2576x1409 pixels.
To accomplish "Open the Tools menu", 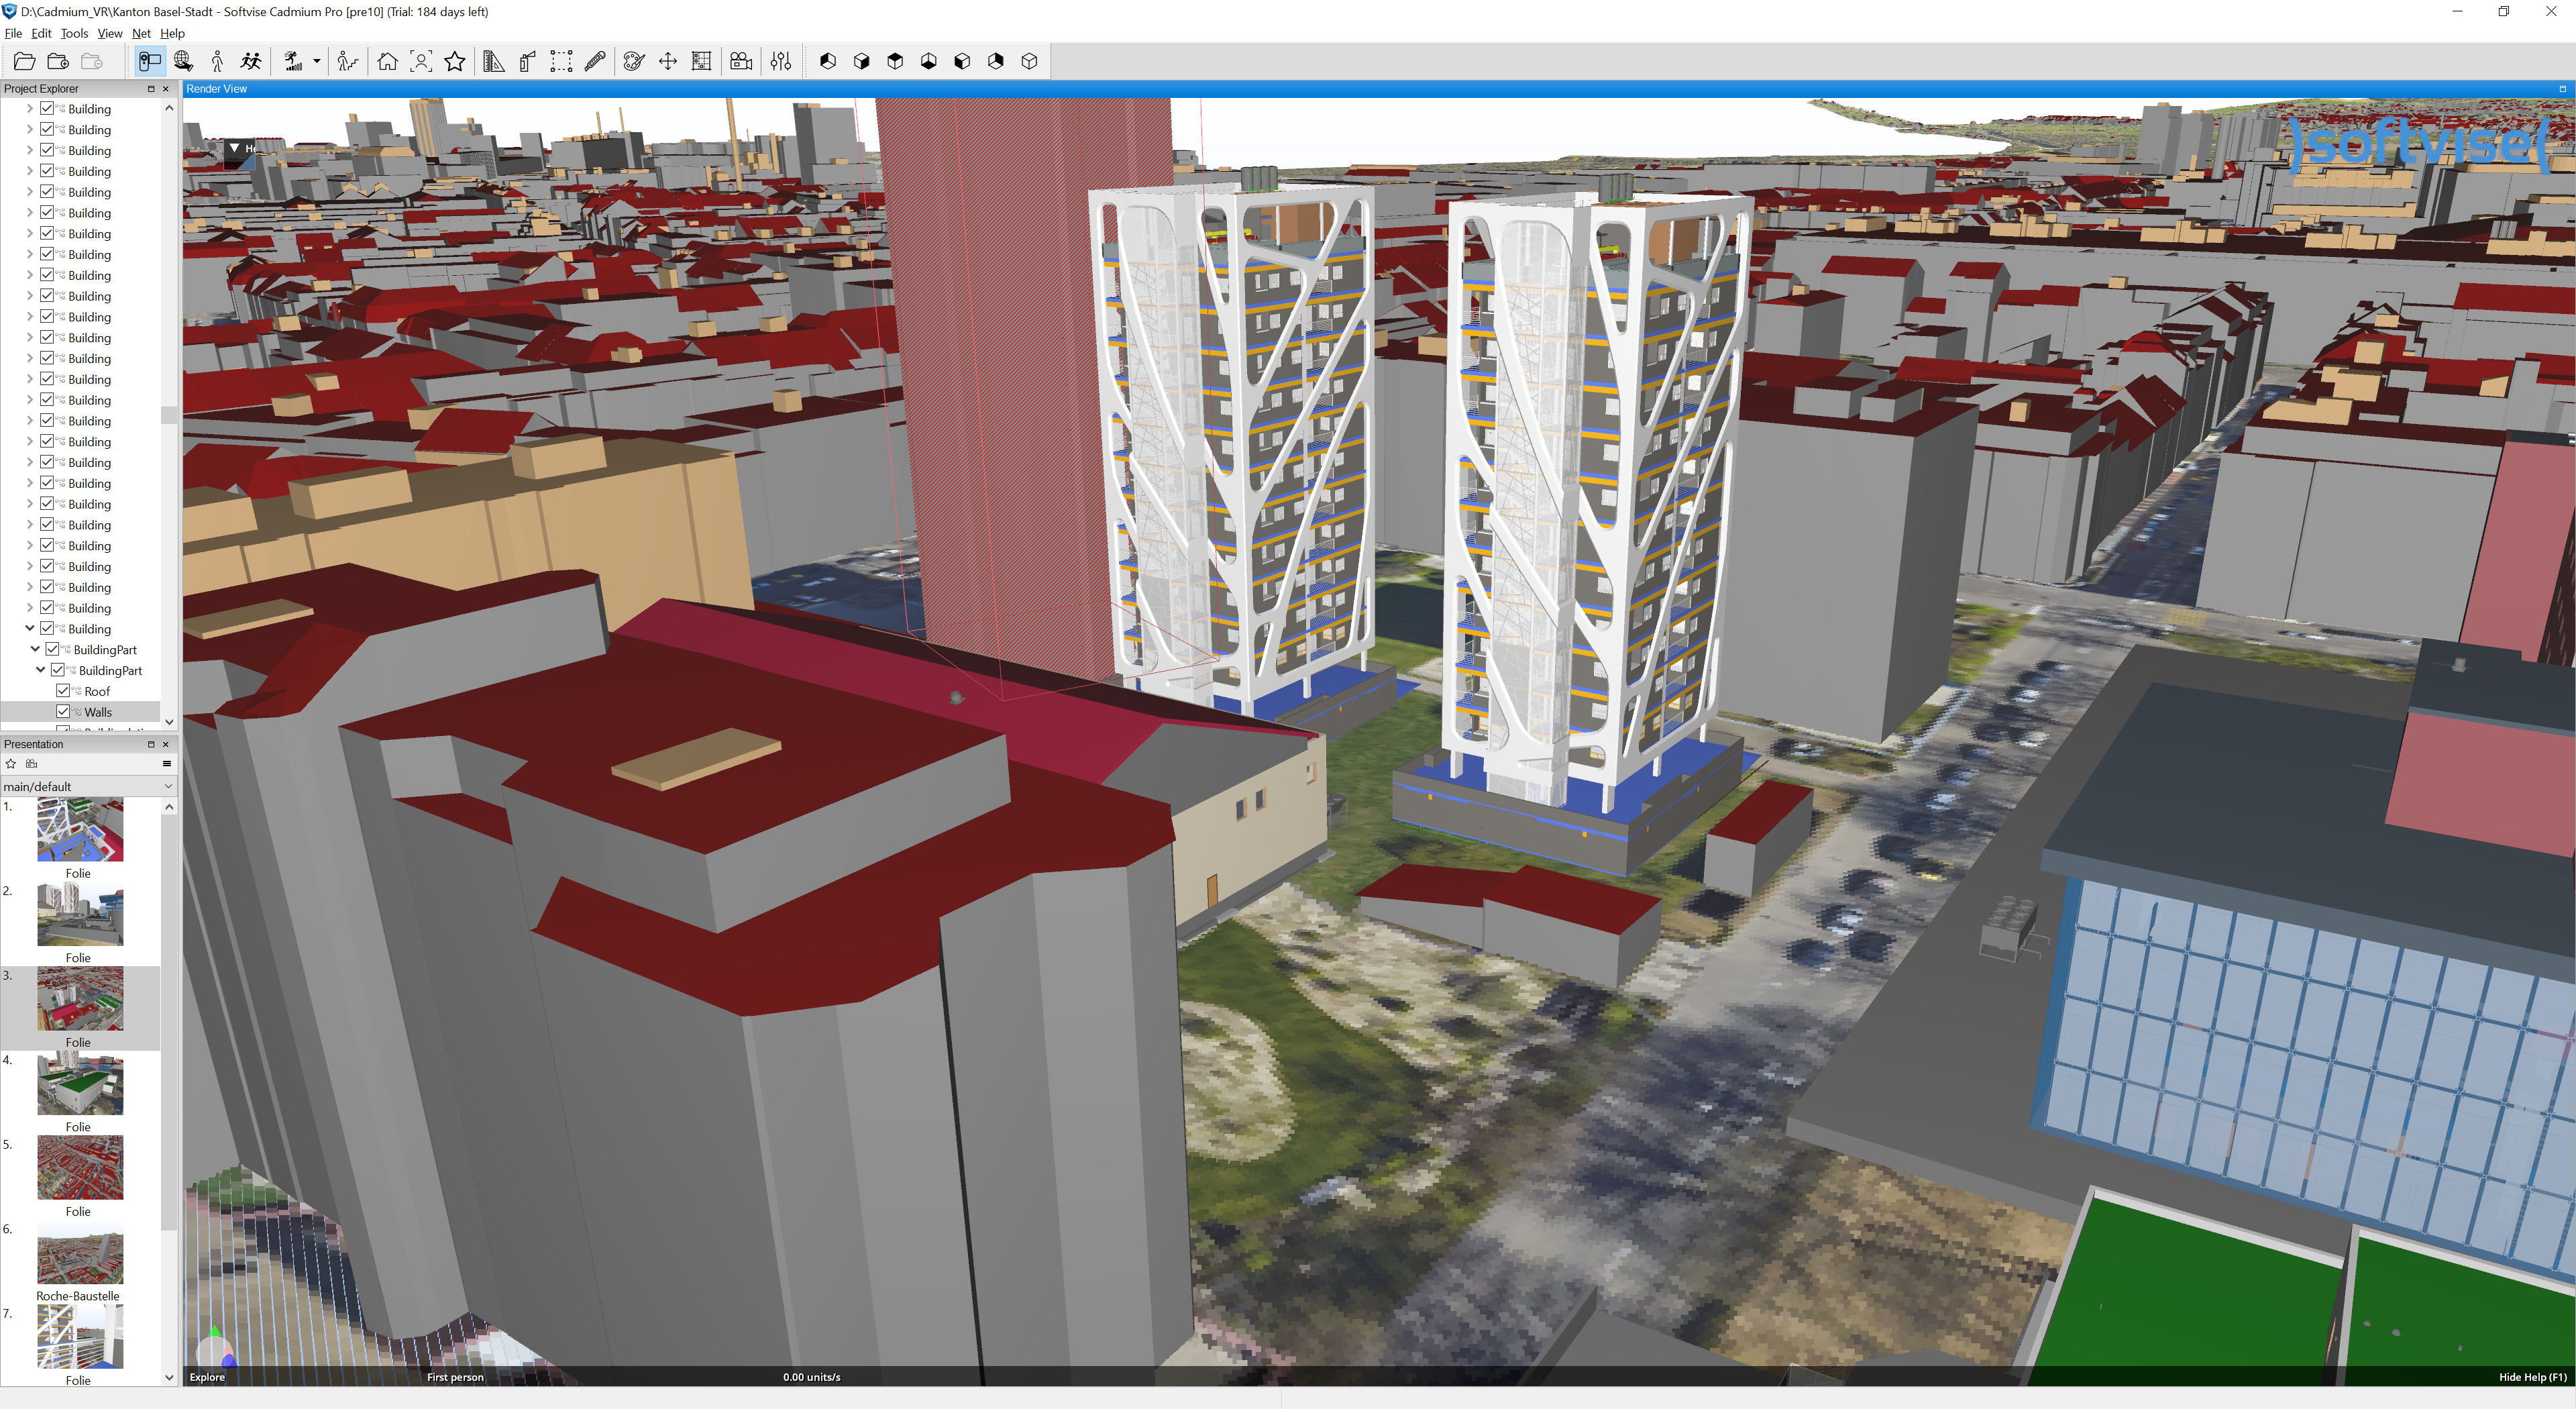I will pos(74,33).
